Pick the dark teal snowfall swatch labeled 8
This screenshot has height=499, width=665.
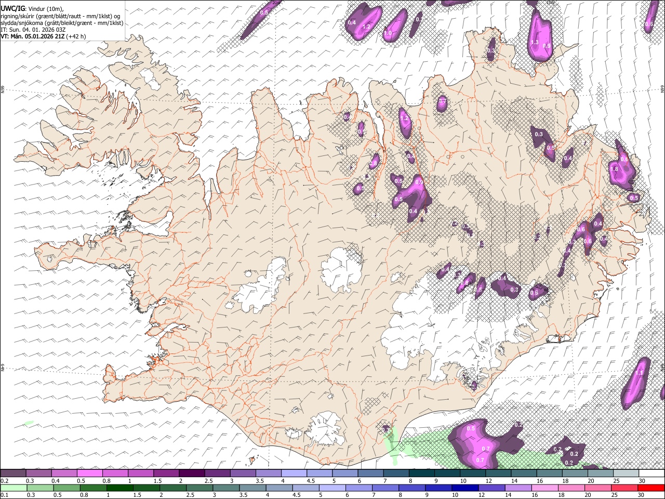[421, 474]
